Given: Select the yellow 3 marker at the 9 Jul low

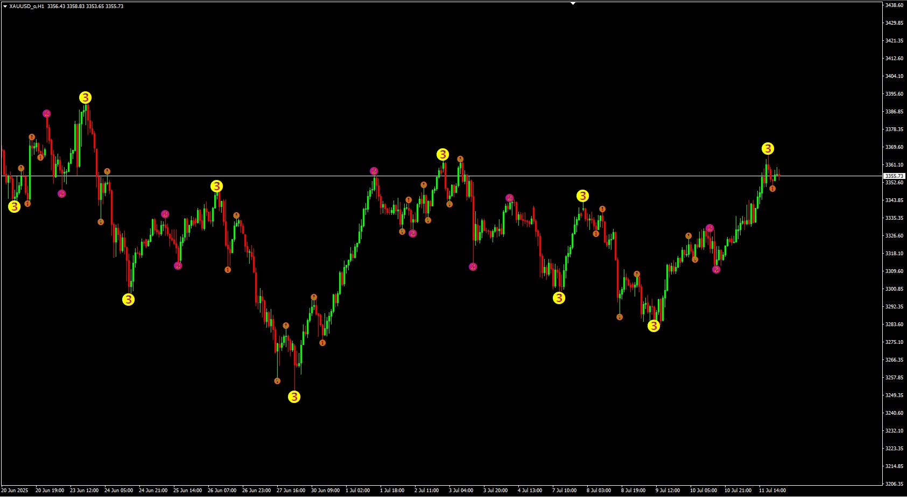Looking at the screenshot, I should [653, 326].
